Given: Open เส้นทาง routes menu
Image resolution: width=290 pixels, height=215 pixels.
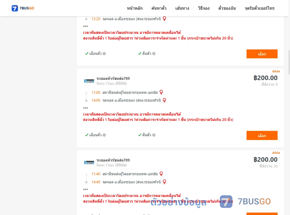Looking at the screenshot, I should (x=182, y=8).
